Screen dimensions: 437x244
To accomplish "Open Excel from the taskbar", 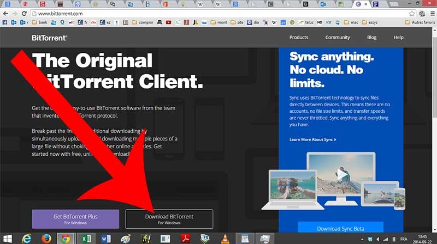I will pyautogui.click(x=86, y=239).
